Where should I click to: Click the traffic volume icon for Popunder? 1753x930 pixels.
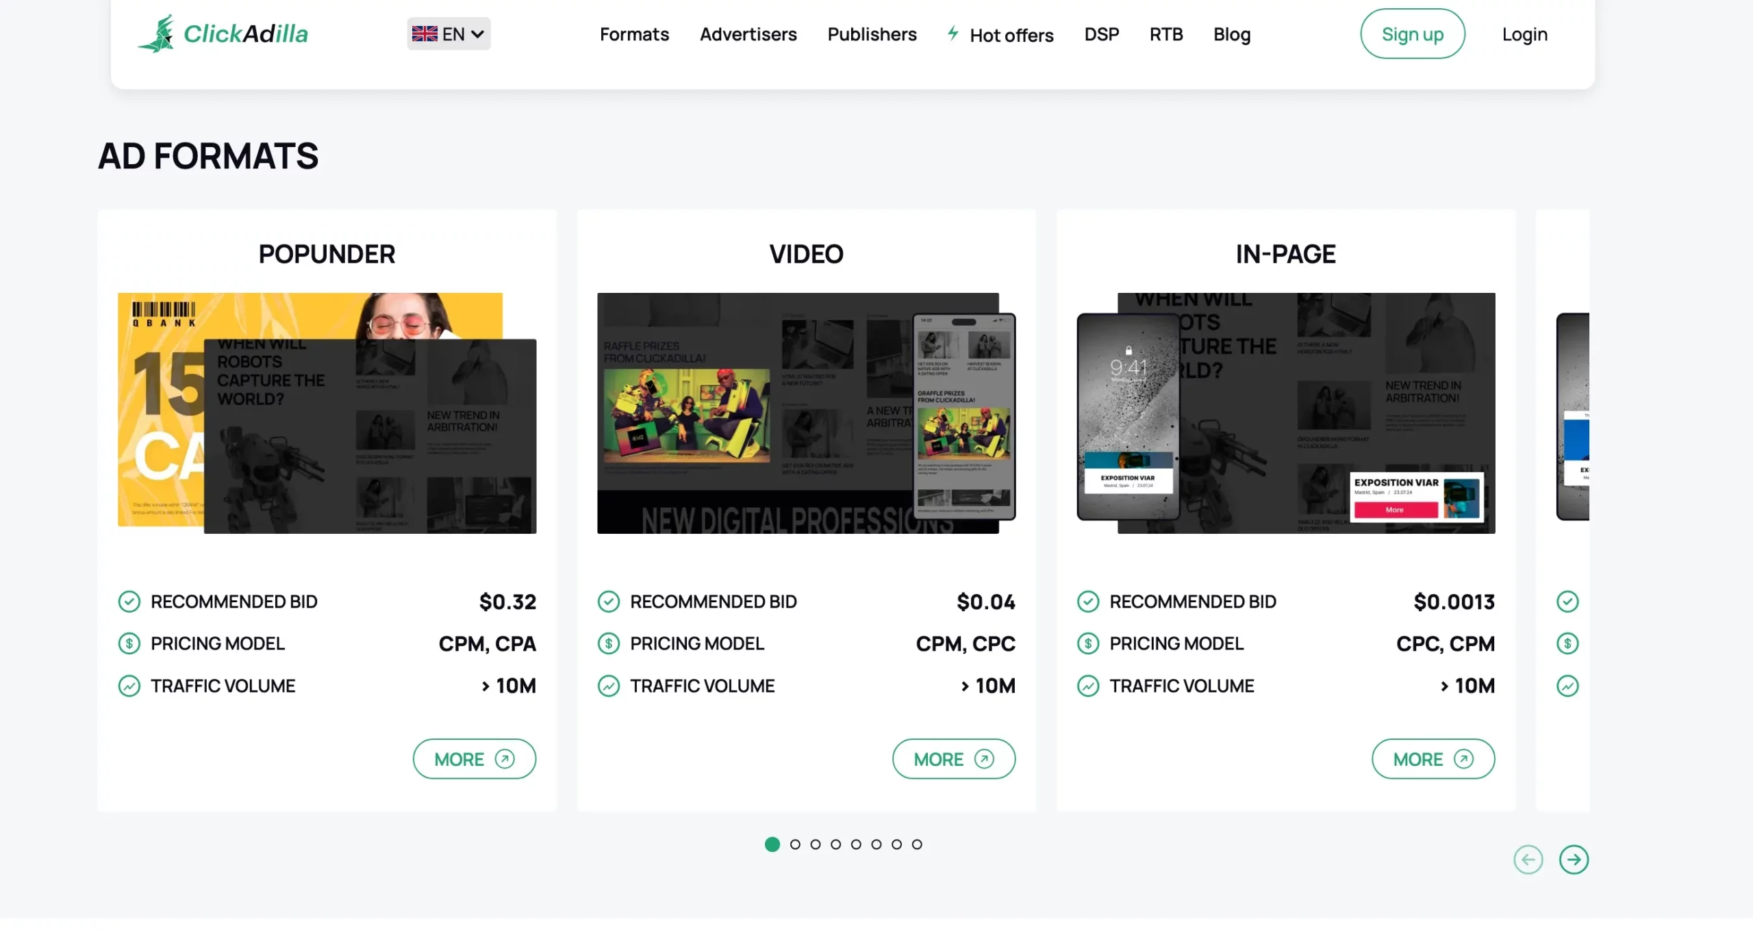coord(129,686)
